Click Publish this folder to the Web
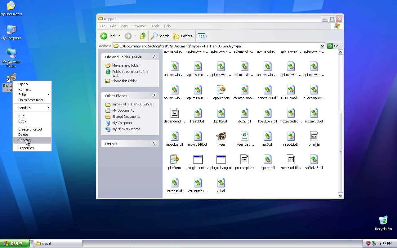 (130, 73)
